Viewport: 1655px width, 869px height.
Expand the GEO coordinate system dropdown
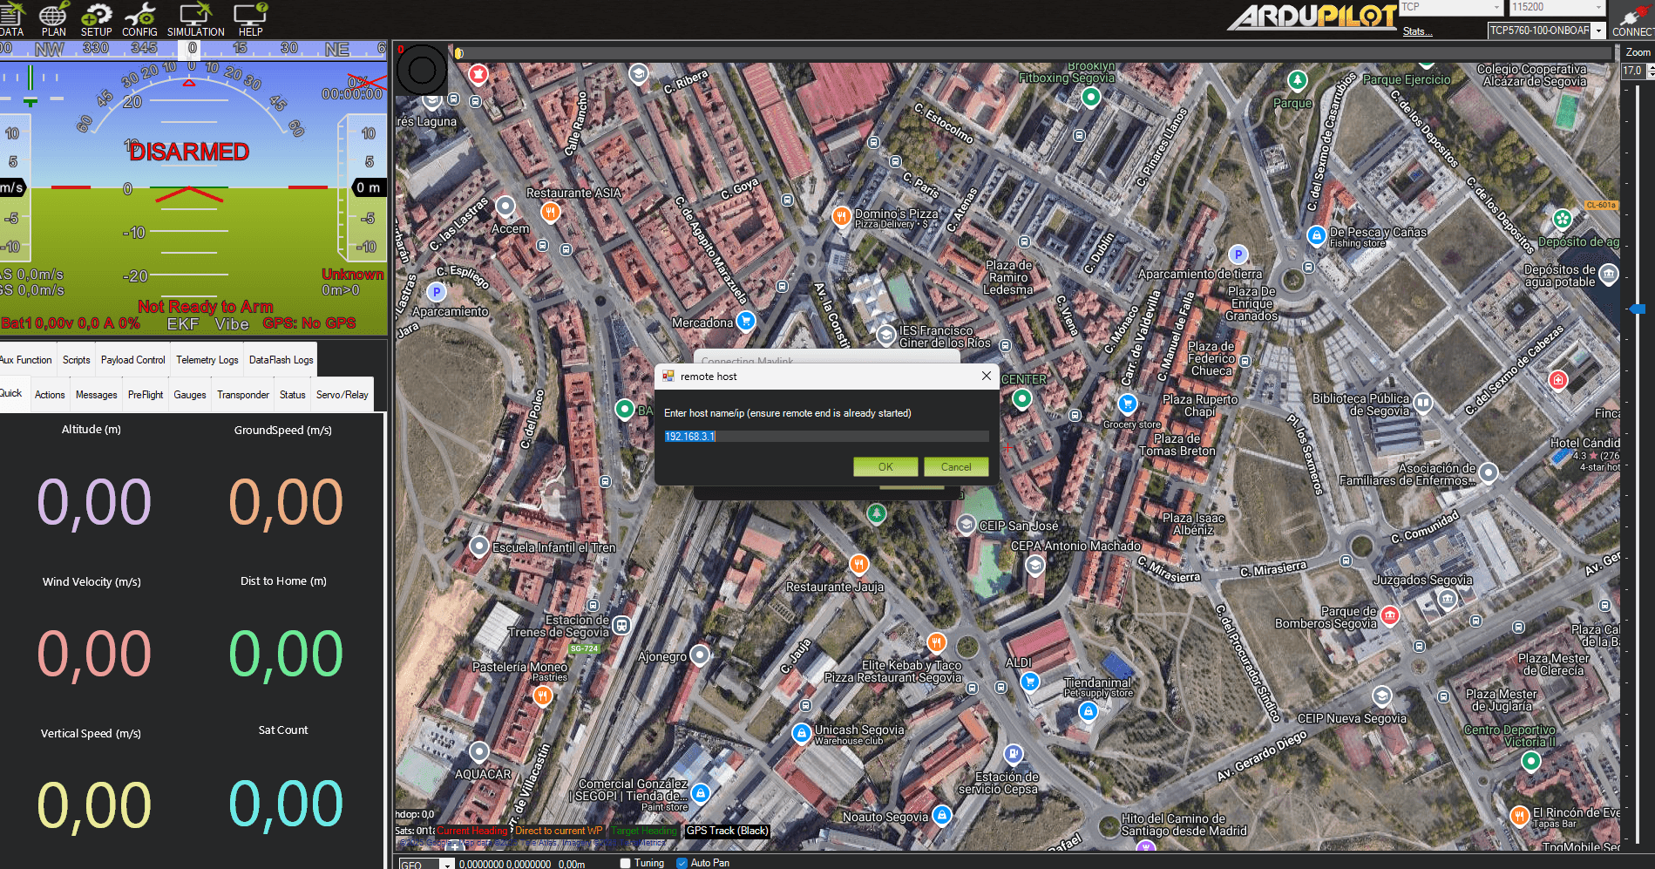pos(447,865)
